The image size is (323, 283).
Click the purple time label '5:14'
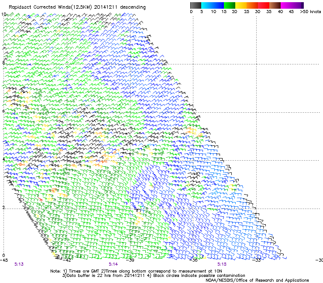pyautogui.click(x=113, y=264)
